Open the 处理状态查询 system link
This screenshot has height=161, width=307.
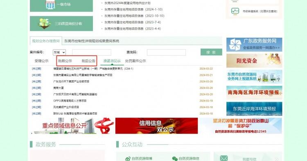click(x=260, y=11)
